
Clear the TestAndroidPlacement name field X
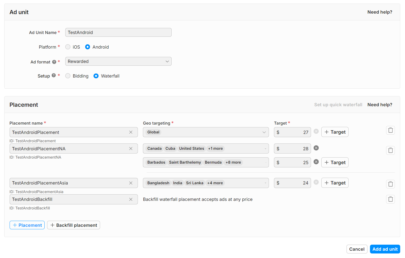pyautogui.click(x=131, y=132)
